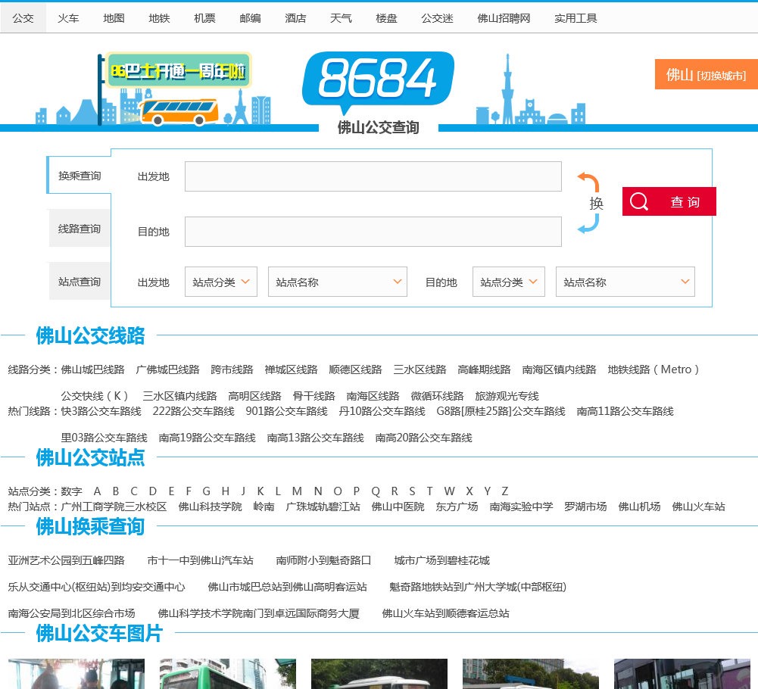Open 南高20路公交车路线 link
The height and width of the screenshot is (689, 758).
coord(423,438)
